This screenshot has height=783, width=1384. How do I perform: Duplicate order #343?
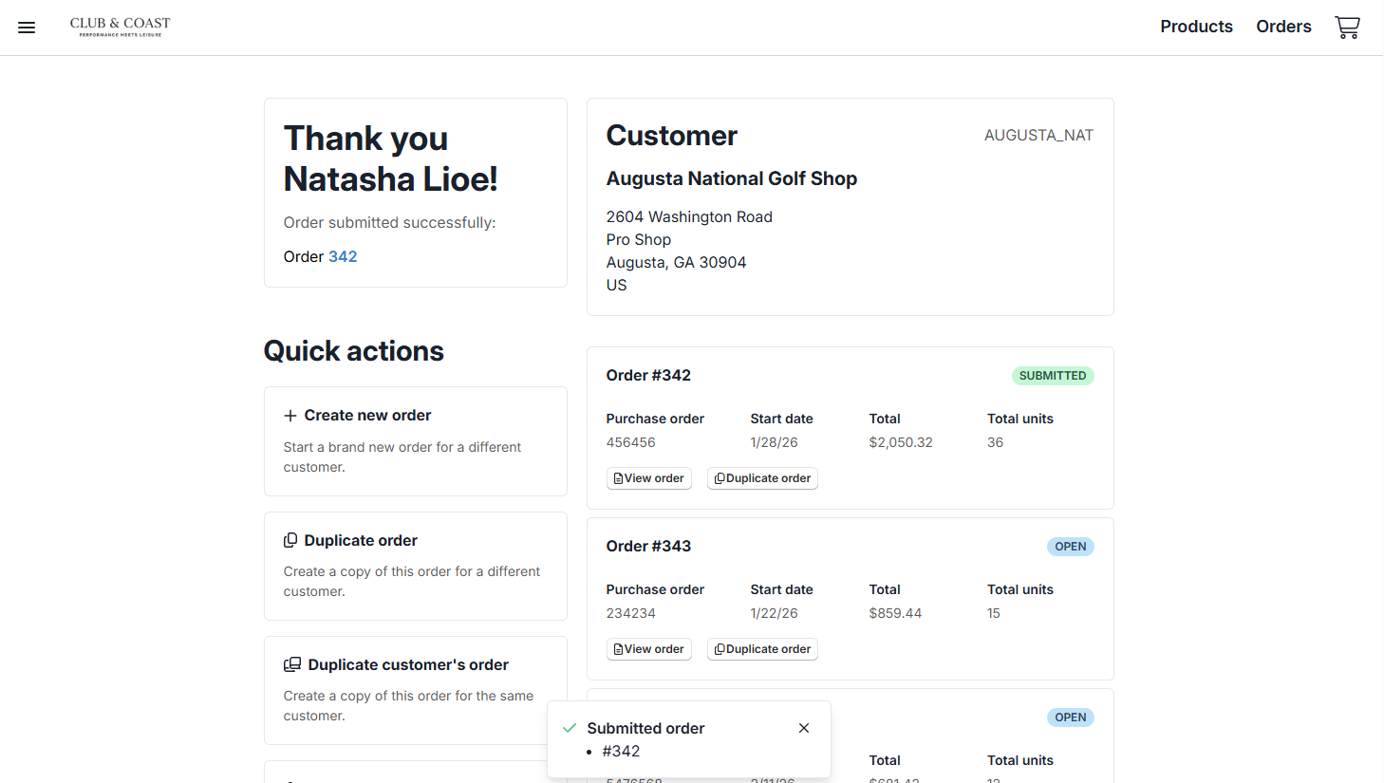pyautogui.click(x=762, y=649)
